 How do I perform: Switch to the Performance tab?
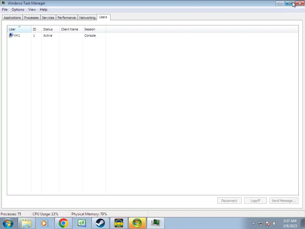(x=66, y=18)
